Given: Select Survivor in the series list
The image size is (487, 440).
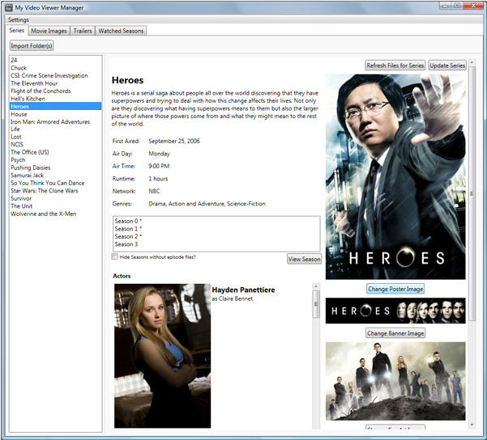Looking at the screenshot, I should pyautogui.click(x=55, y=198).
